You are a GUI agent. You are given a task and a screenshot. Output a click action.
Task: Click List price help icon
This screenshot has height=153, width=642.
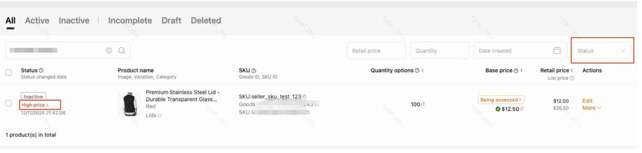click(x=572, y=78)
